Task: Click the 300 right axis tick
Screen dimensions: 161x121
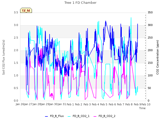Action: click(x=150, y=25)
